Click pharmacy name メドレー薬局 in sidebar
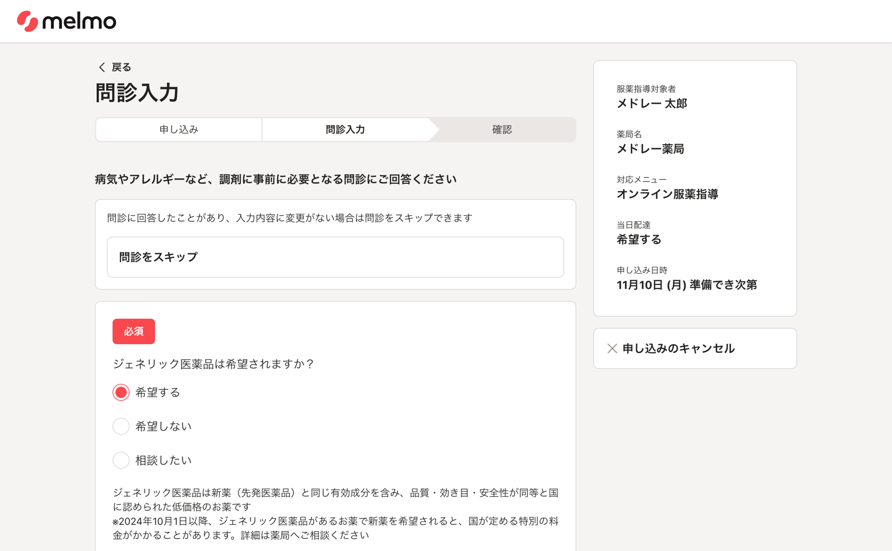This screenshot has height=551, width=892. (650, 149)
